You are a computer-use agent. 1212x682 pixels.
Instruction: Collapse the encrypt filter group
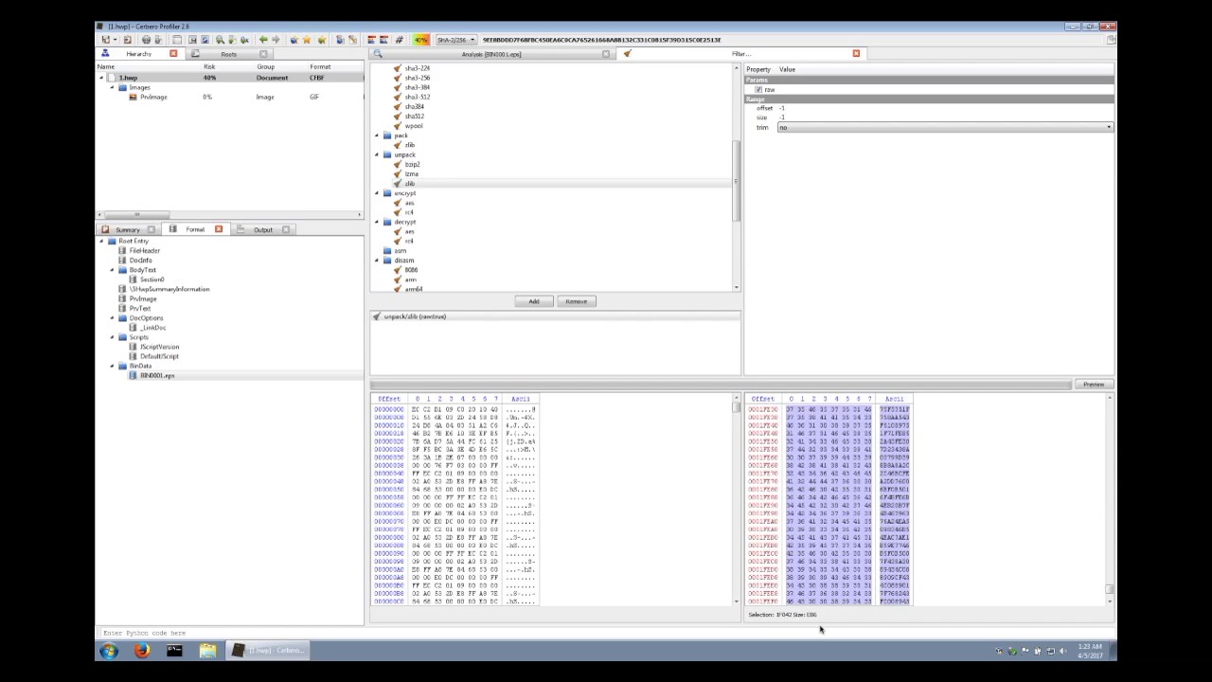[x=377, y=193]
